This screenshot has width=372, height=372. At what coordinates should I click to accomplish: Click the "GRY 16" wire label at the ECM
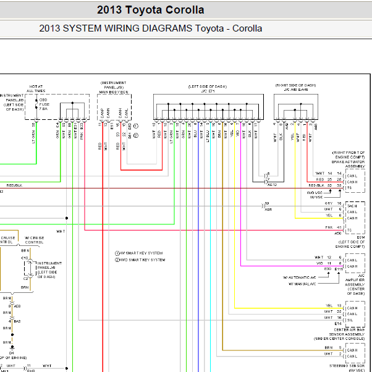pos(333,203)
